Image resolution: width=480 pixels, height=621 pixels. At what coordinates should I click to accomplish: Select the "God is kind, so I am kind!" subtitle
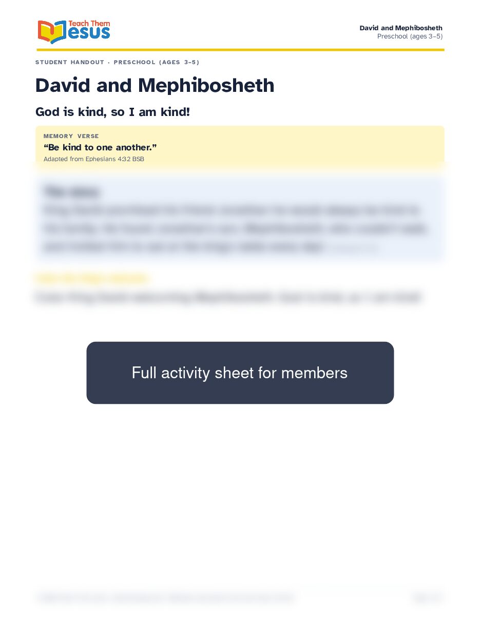pos(112,111)
